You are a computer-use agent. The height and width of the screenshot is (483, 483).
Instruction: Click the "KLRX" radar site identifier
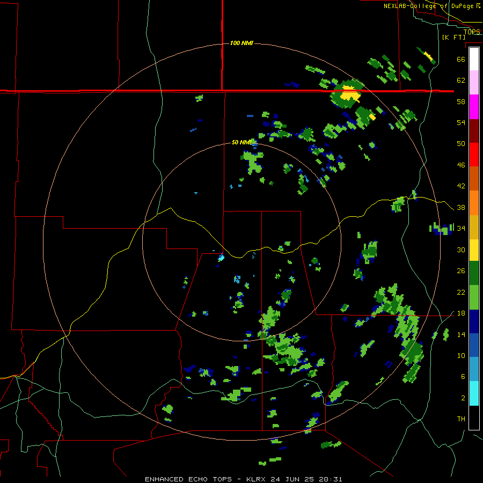[257, 479]
